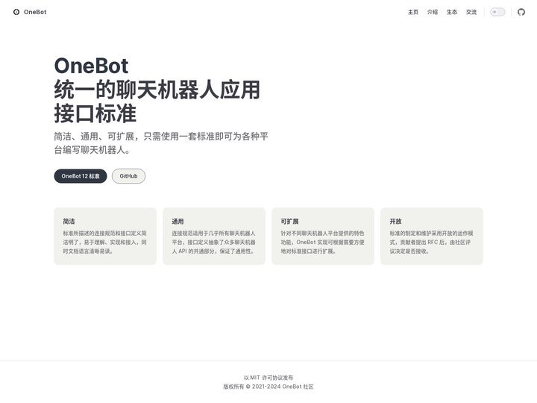Click the 以 MIT 许可协议发布 footer text

click(x=268, y=378)
